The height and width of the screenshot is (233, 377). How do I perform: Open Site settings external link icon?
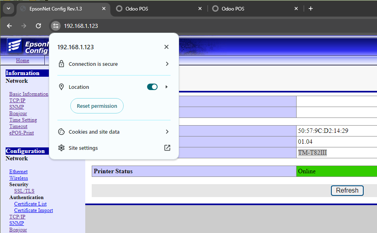click(167, 148)
